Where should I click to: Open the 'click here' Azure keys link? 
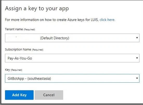(107, 20)
